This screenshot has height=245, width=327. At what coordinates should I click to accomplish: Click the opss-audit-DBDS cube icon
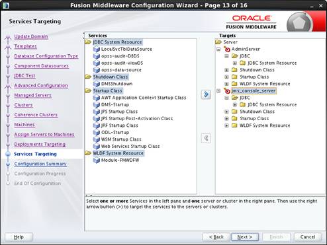pyautogui.click(x=97, y=56)
